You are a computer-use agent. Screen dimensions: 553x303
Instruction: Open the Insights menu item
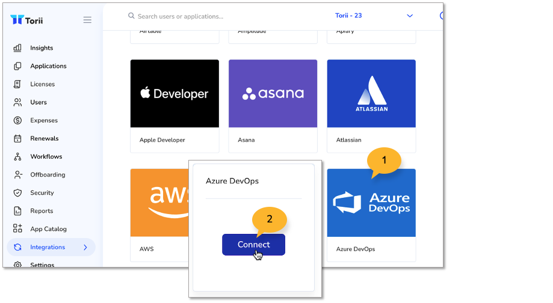click(x=42, y=48)
